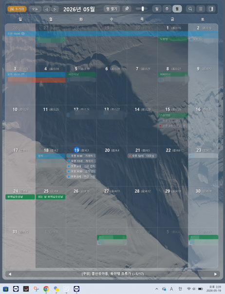Click the 스승의날 event on May 15
The image size is (225, 294).
(x=173, y=115)
